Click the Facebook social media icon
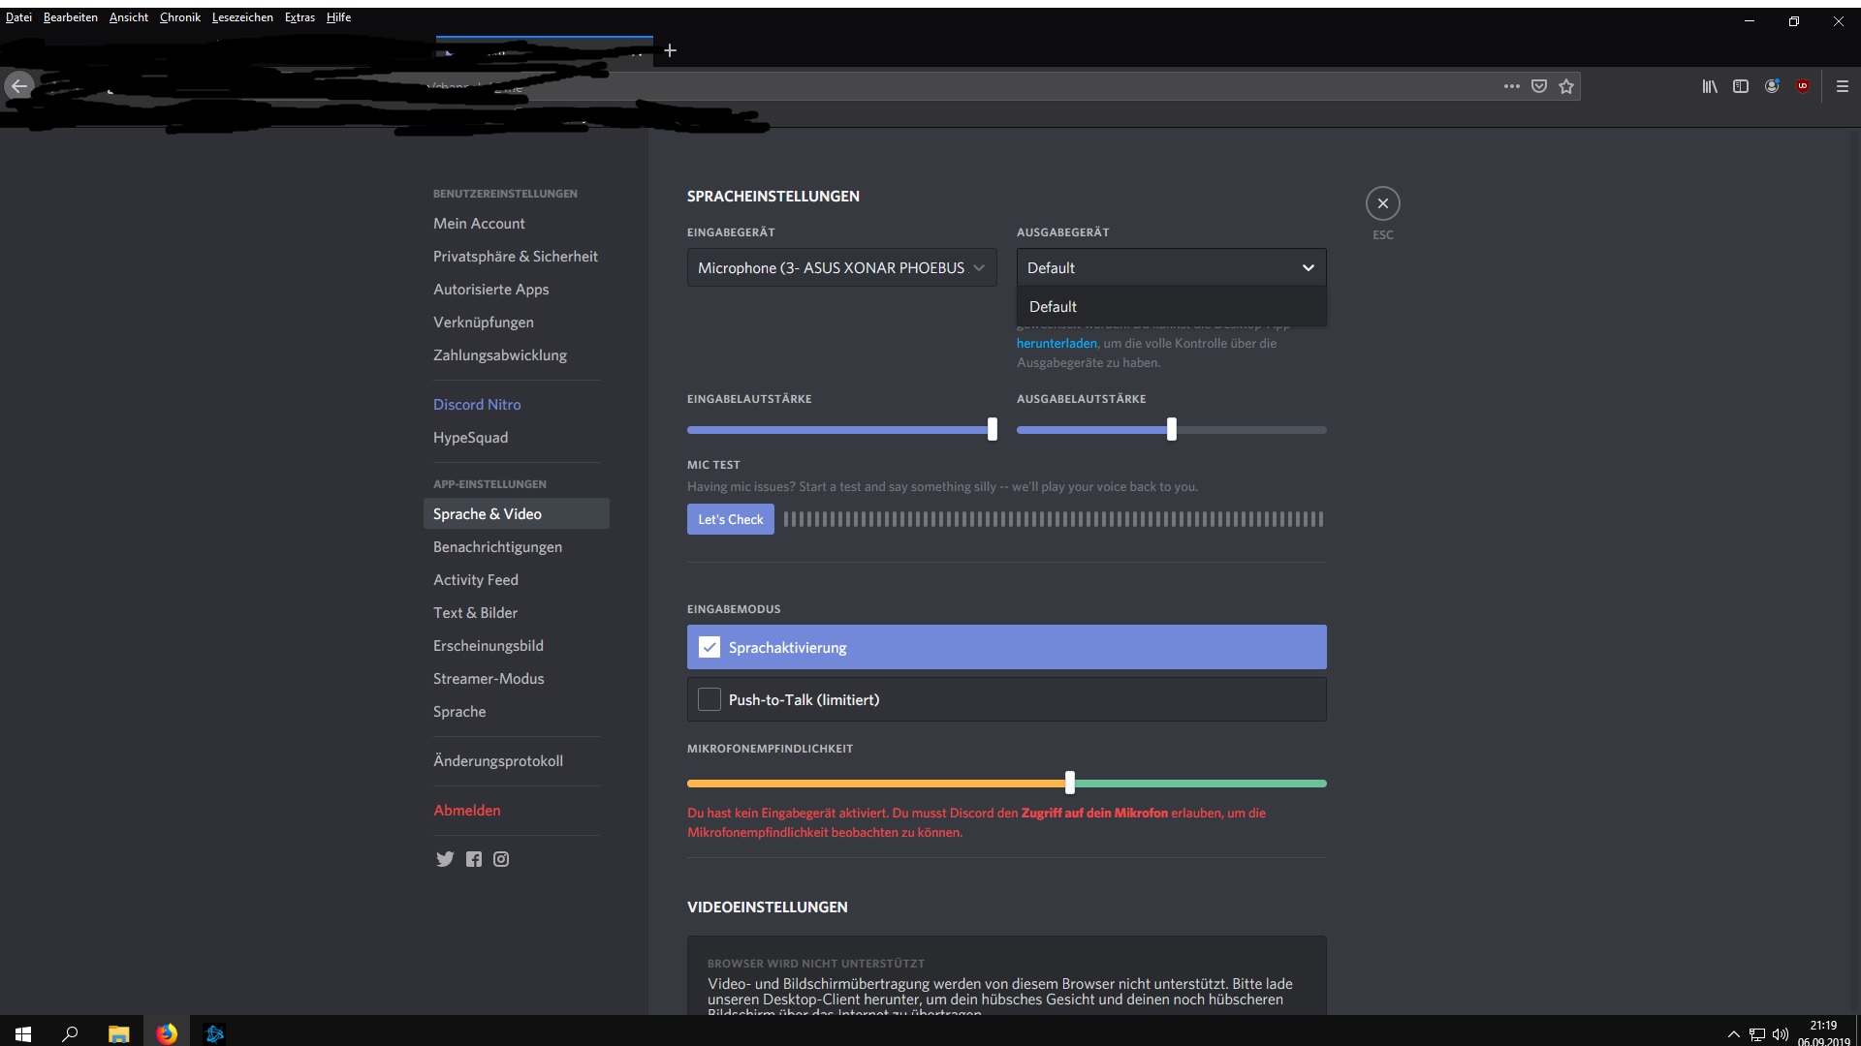Image resolution: width=1861 pixels, height=1046 pixels. pos(472,858)
